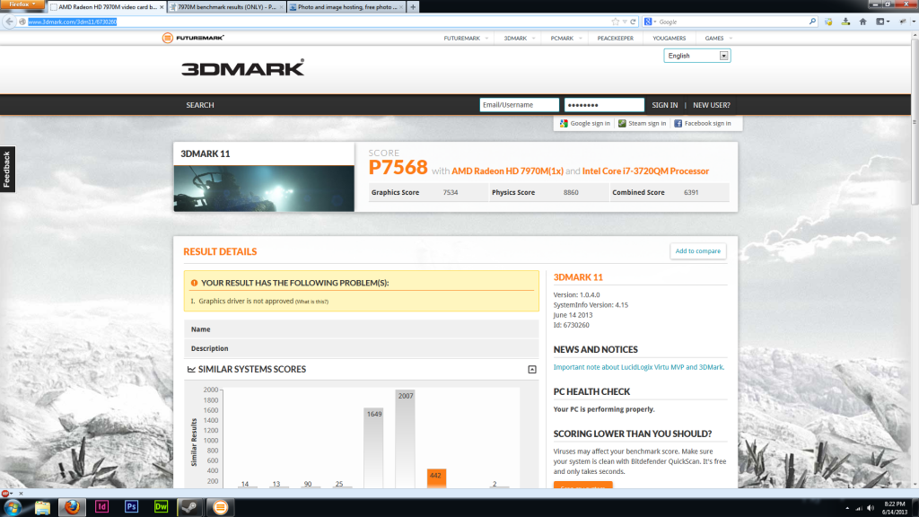Viewport: 919px width, 517px height.
Task: Click the Add to compare button
Action: (x=697, y=251)
